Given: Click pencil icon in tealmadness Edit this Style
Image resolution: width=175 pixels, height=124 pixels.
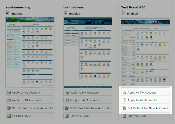Looking at the screenshot, I should click(67, 116).
